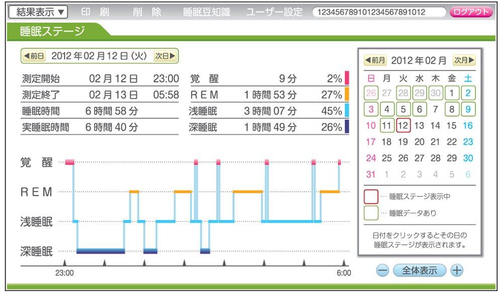
Task: Select February 5 in the calendar
Action: point(404,109)
